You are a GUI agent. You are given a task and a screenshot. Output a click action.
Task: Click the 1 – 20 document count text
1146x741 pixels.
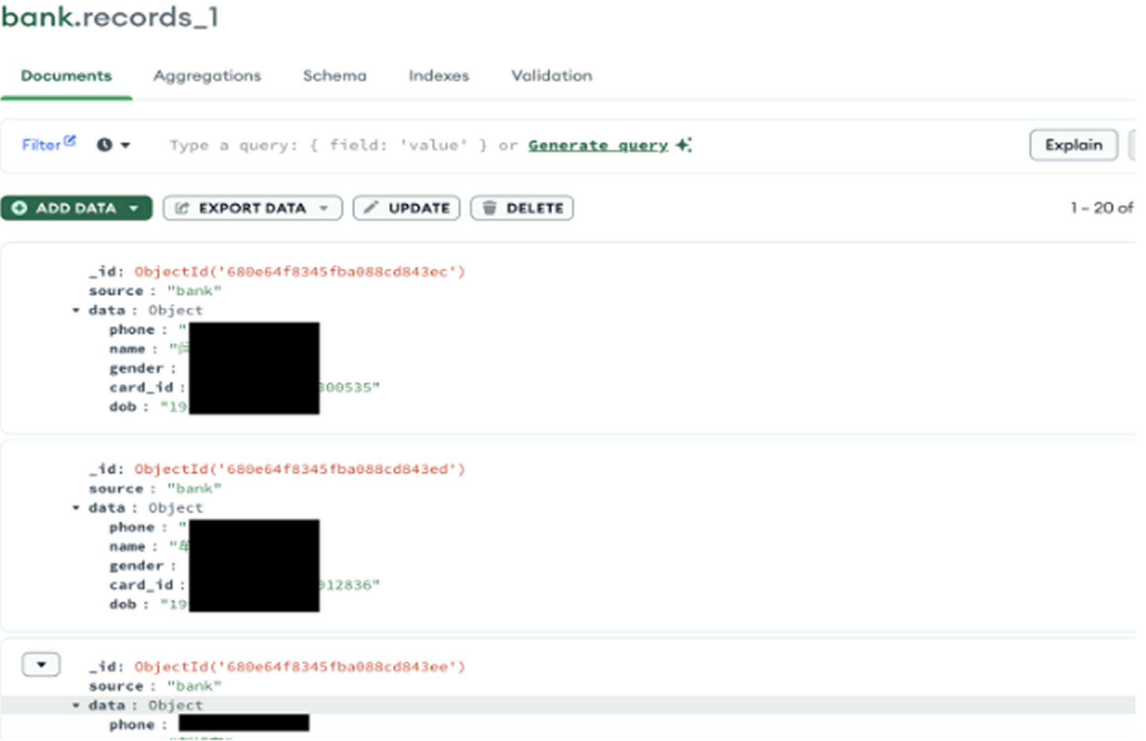coord(1102,208)
